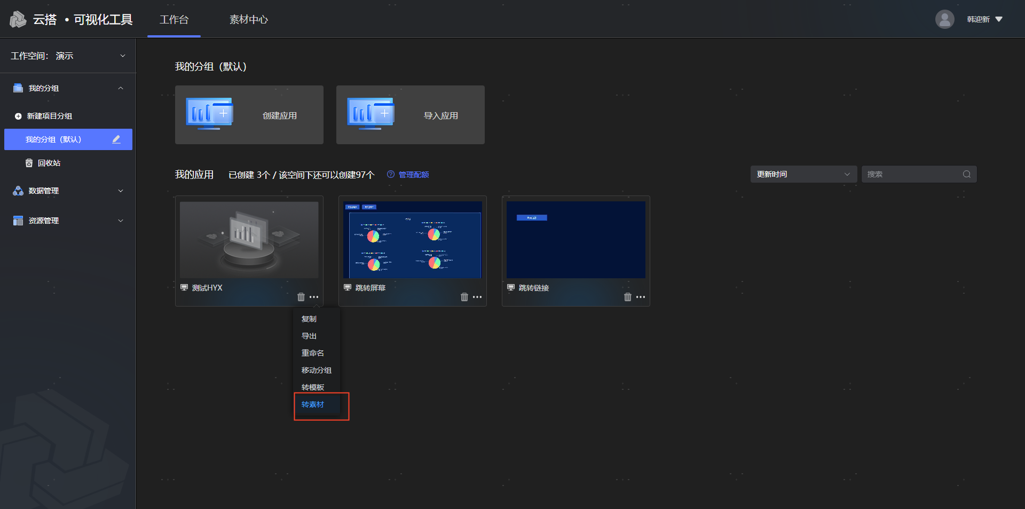
Task: Click the 创建应用 button
Action: click(249, 115)
